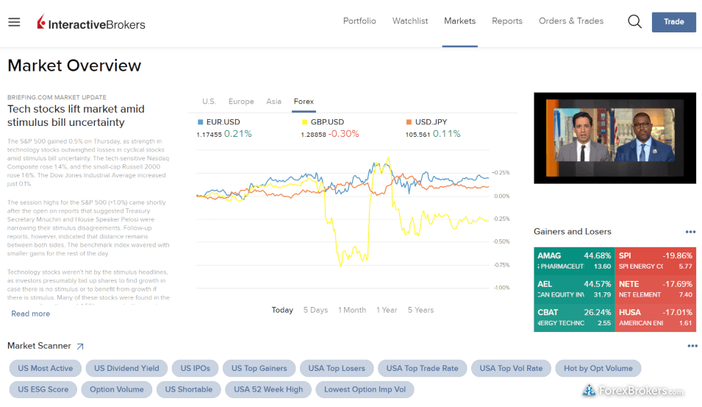Select Lowest Option Imp Vol scanner
702x407 pixels.
tap(365, 389)
